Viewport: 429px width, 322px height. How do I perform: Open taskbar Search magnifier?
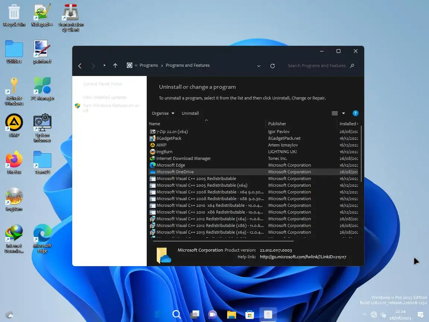pos(177,314)
